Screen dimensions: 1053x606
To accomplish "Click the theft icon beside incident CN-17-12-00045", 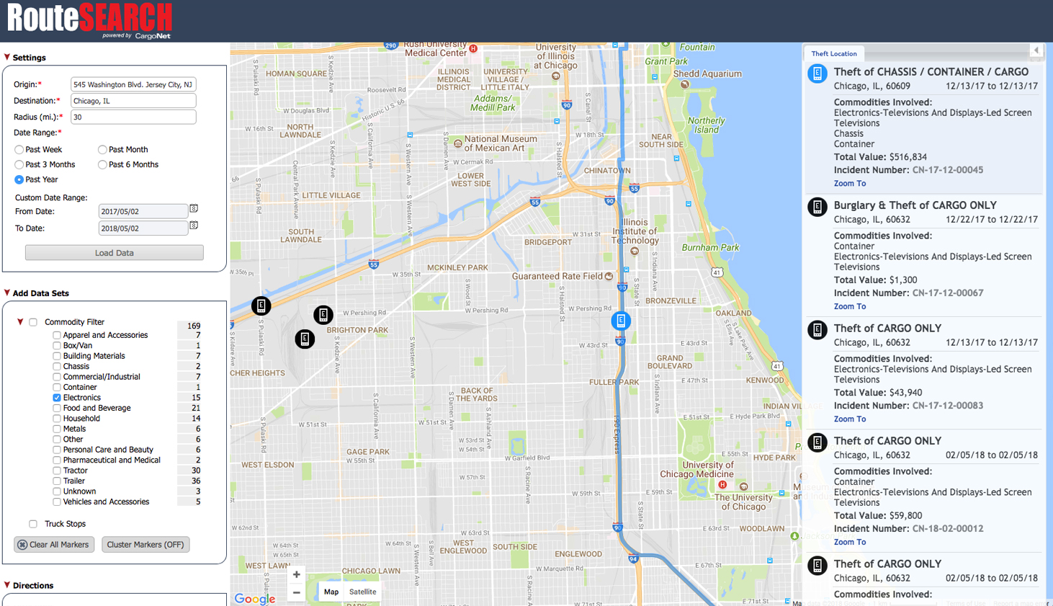I will coord(816,73).
